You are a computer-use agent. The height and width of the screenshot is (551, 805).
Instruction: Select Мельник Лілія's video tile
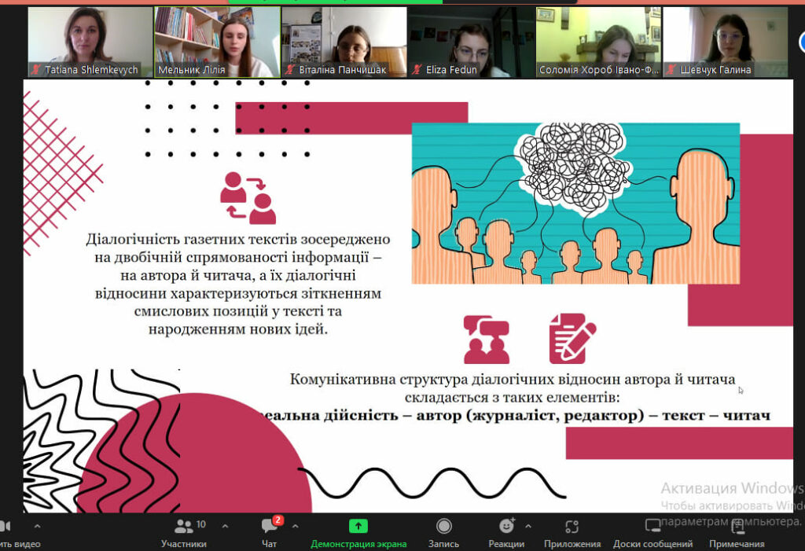click(x=217, y=42)
